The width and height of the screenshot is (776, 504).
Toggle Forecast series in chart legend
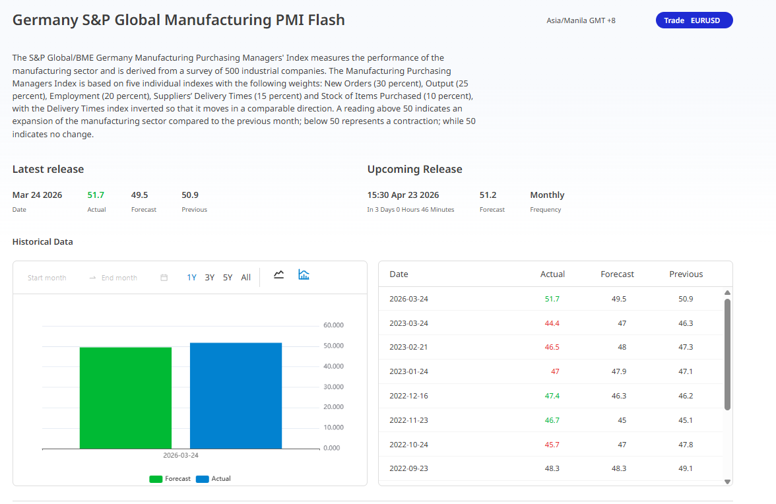[170, 479]
